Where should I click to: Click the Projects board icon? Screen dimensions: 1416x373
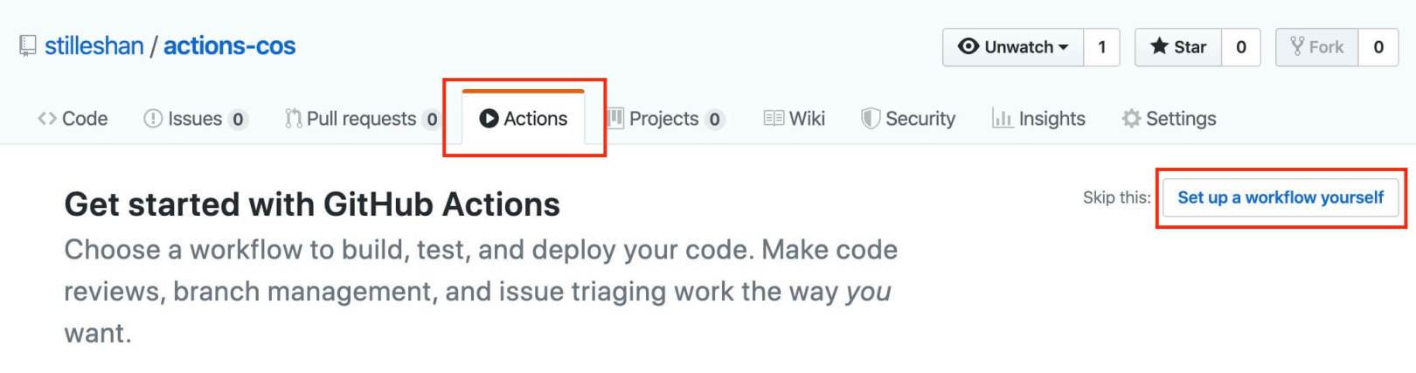pos(615,119)
